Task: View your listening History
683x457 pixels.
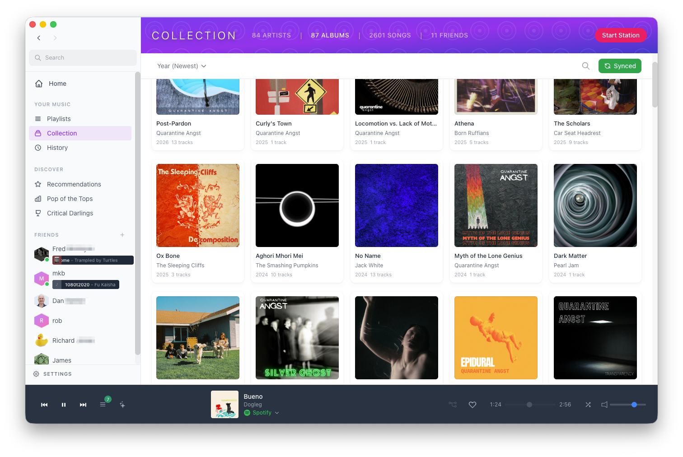Action: pyautogui.click(x=57, y=148)
